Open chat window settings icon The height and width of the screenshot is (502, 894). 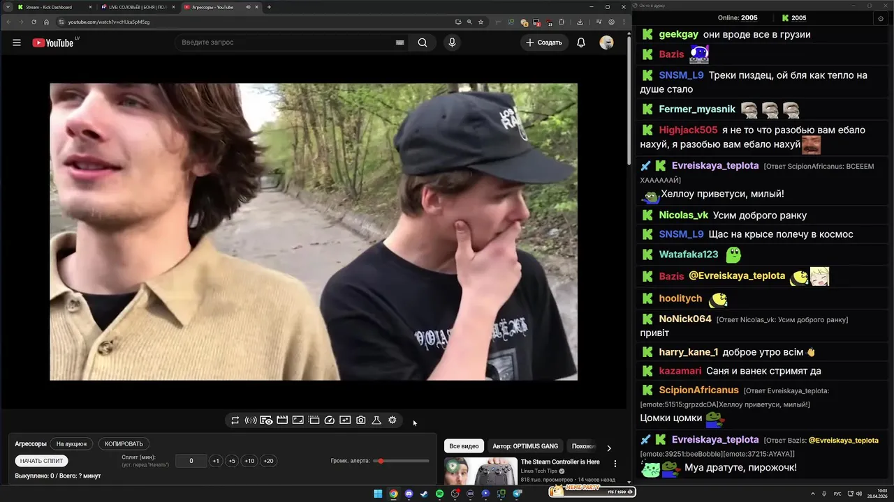point(880,18)
